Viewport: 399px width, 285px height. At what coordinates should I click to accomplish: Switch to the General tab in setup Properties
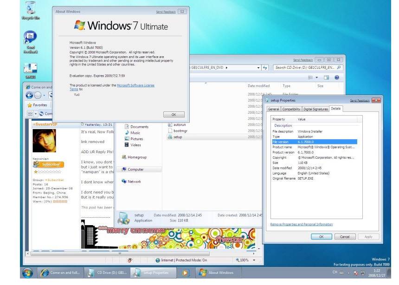coord(274,109)
